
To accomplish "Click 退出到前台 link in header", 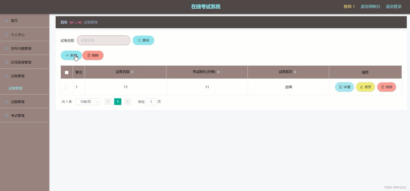I will (370, 6).
